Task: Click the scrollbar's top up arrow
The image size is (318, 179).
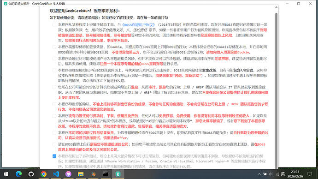Action: (x=276, y=7)
